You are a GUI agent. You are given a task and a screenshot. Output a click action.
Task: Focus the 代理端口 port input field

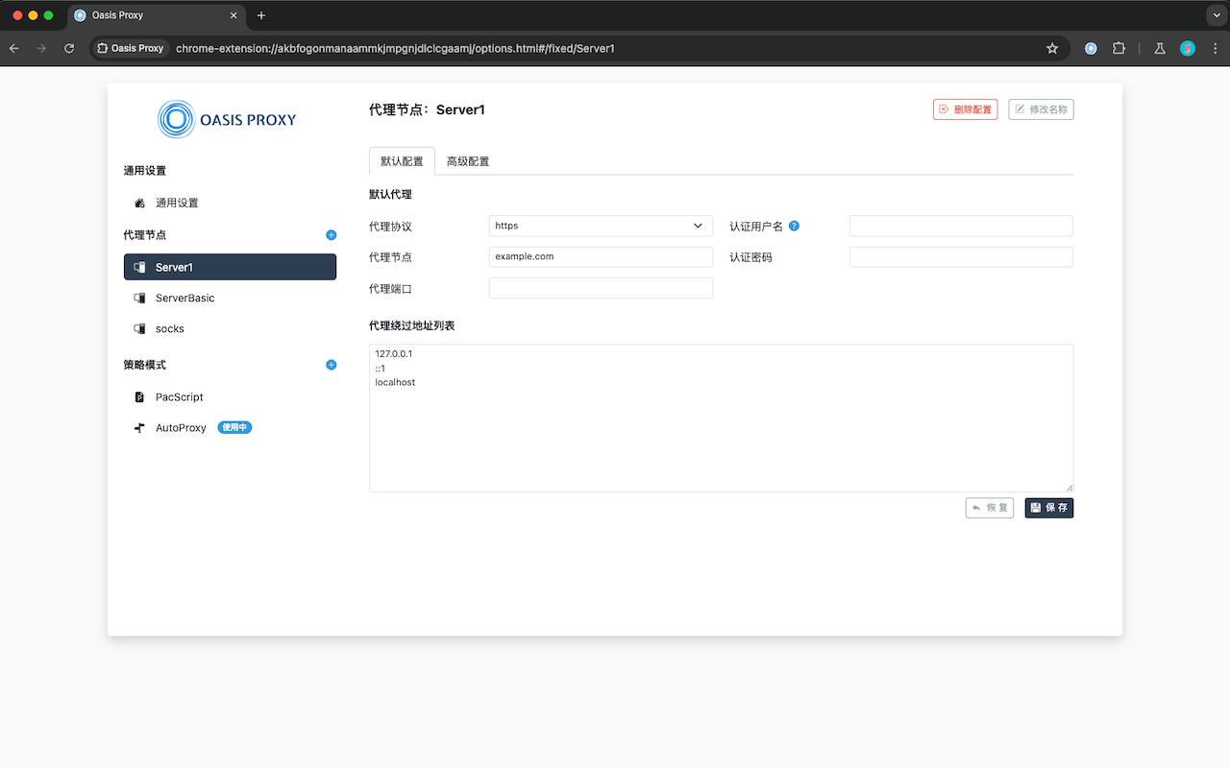601,287
